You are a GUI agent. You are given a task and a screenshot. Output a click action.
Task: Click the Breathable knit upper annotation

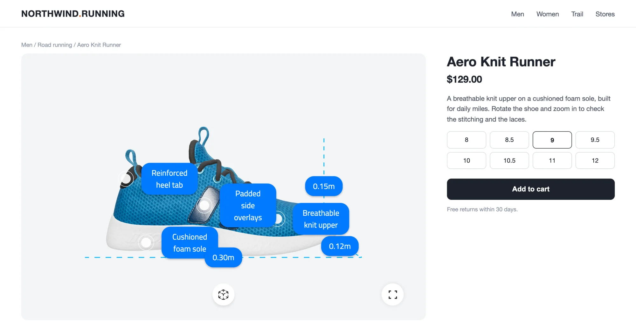[x=321, y=219]
